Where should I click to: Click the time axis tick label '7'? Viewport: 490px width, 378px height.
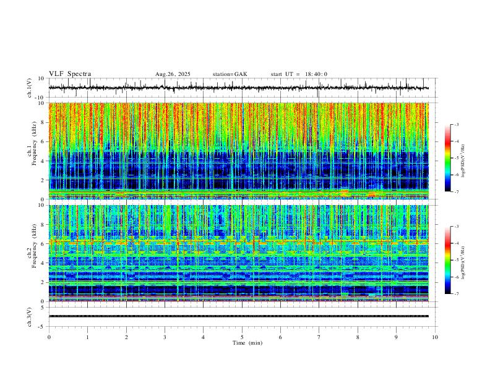coord(319,337)
